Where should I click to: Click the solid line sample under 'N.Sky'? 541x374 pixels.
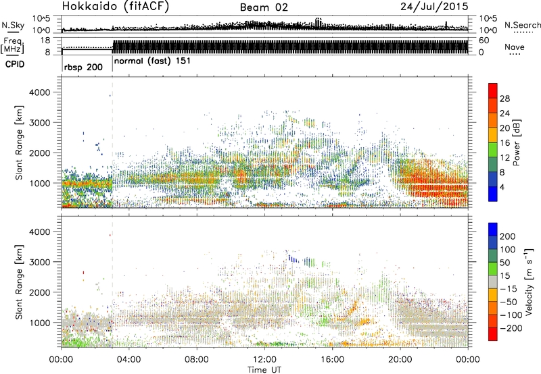pyautogui.click(x=13, y=32)
